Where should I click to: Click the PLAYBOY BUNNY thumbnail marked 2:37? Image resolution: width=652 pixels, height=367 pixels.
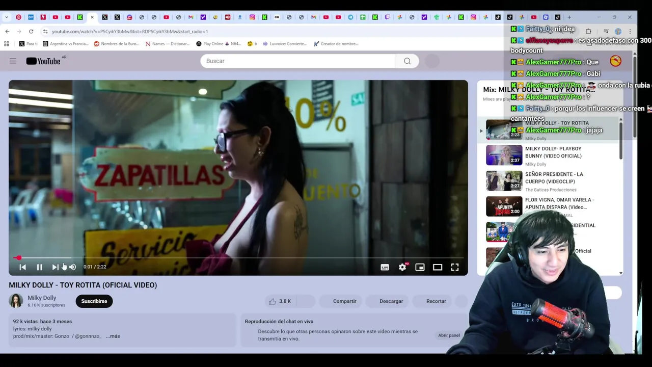pyautogui.click(x=504, y=155)
